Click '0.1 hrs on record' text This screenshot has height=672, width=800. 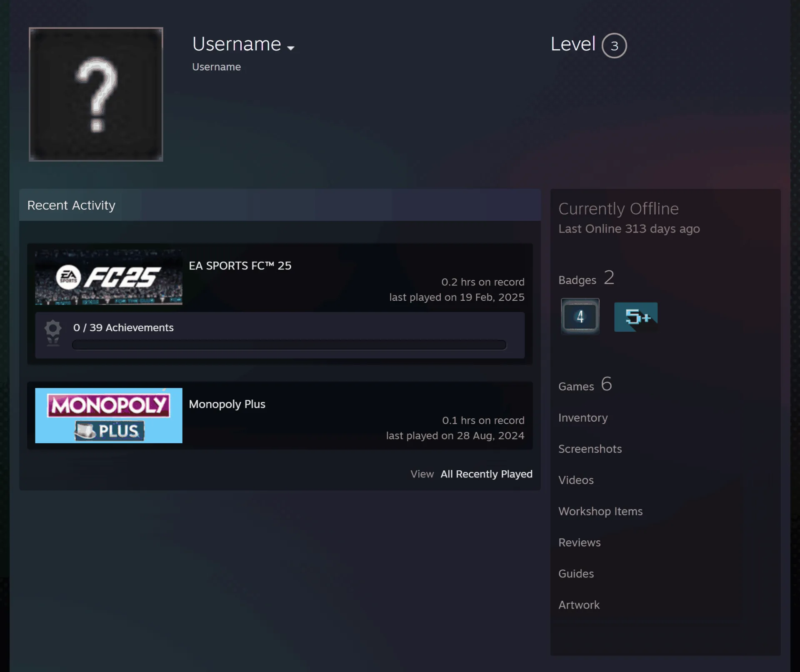click(483, 420)
